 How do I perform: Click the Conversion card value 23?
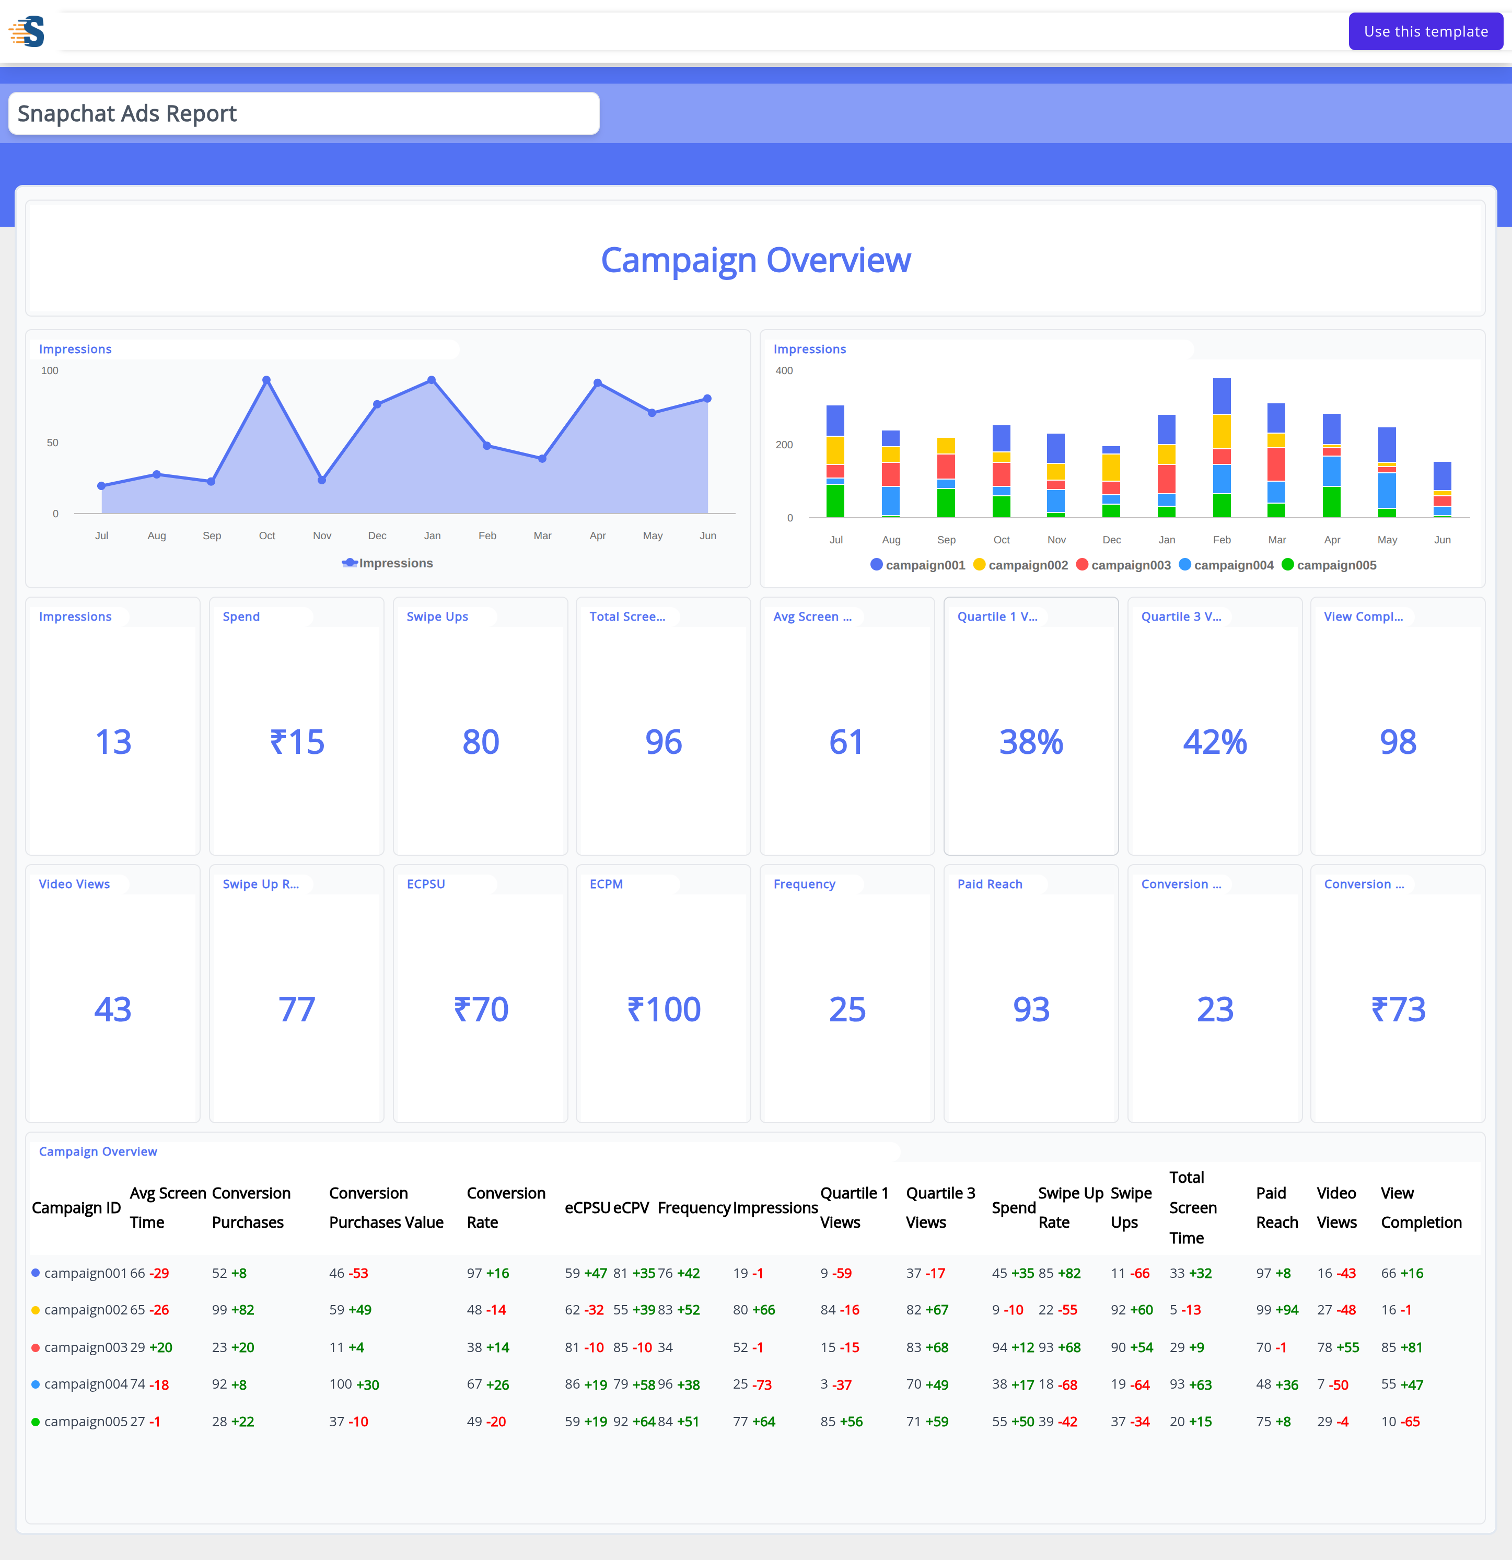pyautogui.click(x=1215, y=1009)
